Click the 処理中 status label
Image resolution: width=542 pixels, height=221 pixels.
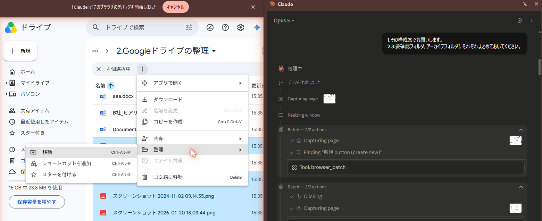[295, 69]
